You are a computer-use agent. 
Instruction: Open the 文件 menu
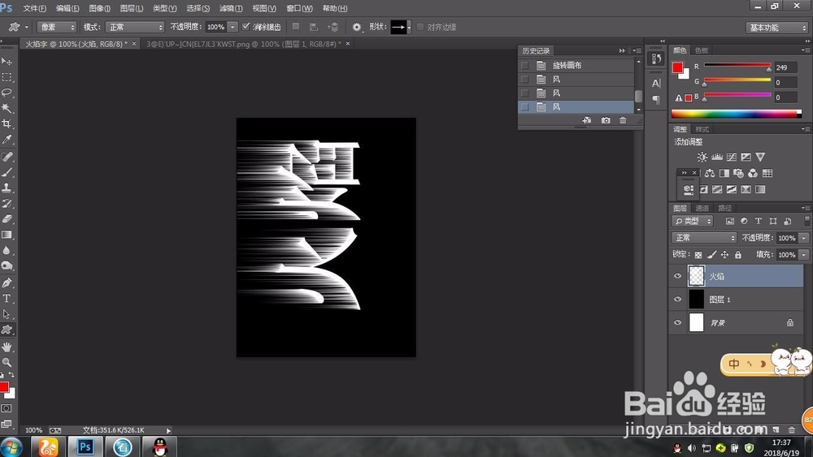(x=34, y=8)
